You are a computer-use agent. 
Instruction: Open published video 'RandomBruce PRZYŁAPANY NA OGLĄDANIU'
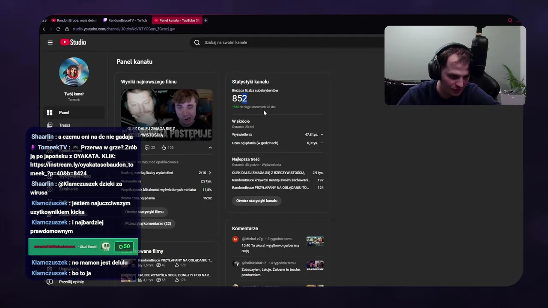tap(175, 260)
